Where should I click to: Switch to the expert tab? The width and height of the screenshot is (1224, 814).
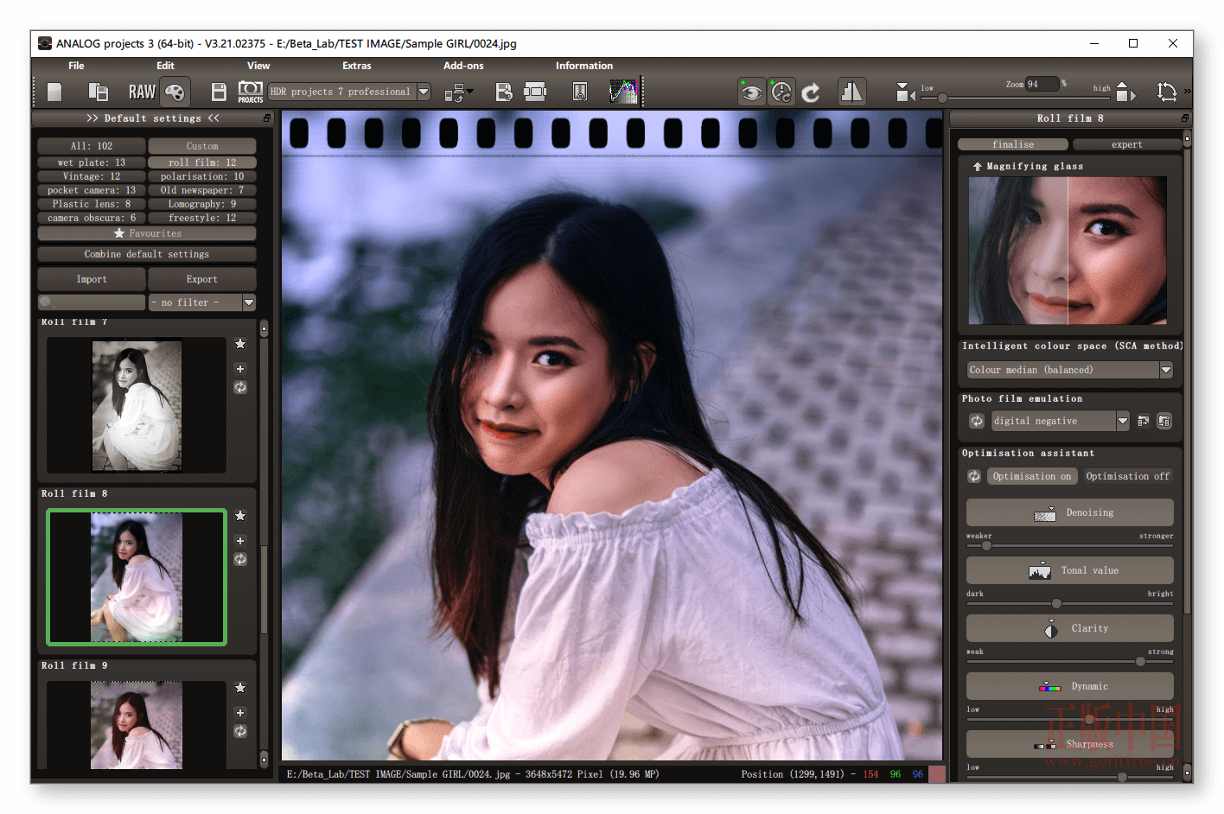click(x=1126, y=144)
